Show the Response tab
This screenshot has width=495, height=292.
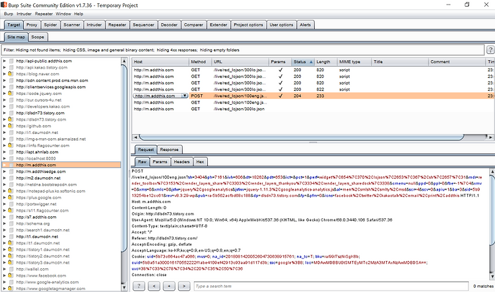[169, 150]
